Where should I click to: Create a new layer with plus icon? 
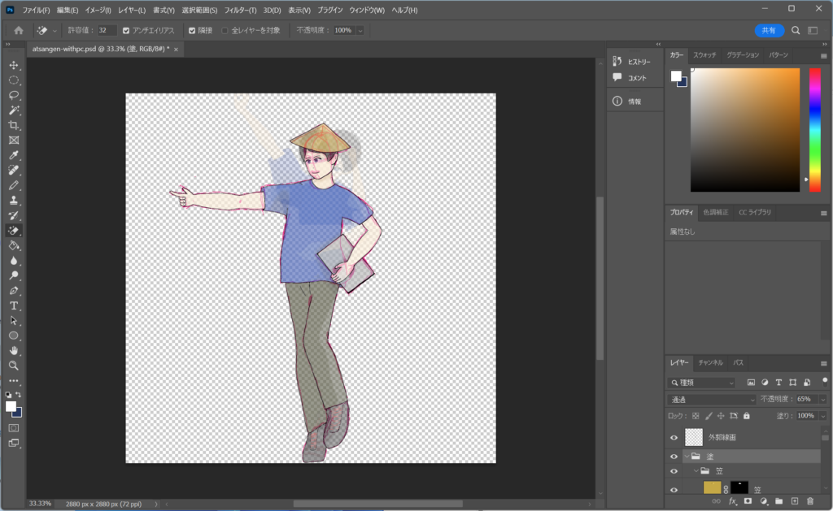click(795, 501)
